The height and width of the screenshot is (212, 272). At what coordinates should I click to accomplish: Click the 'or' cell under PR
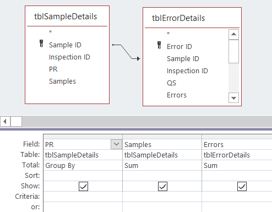pos(83,207)
